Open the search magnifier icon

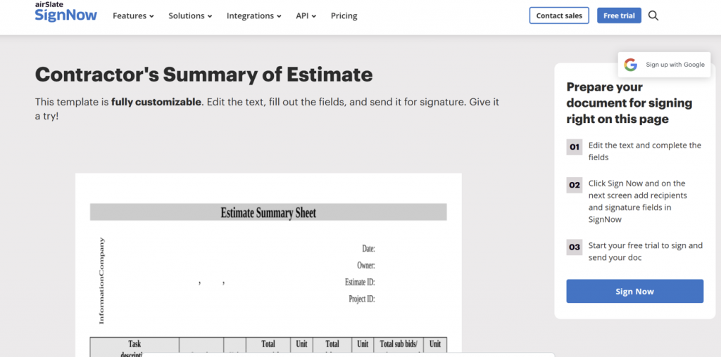(x=653, y=15)
